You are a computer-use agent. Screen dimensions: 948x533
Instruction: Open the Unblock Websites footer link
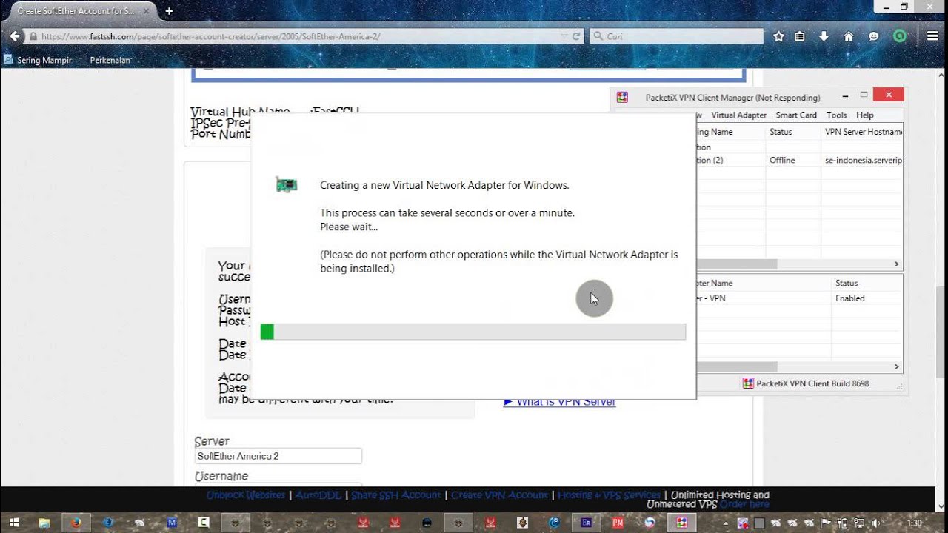click(x=246, y=495)
